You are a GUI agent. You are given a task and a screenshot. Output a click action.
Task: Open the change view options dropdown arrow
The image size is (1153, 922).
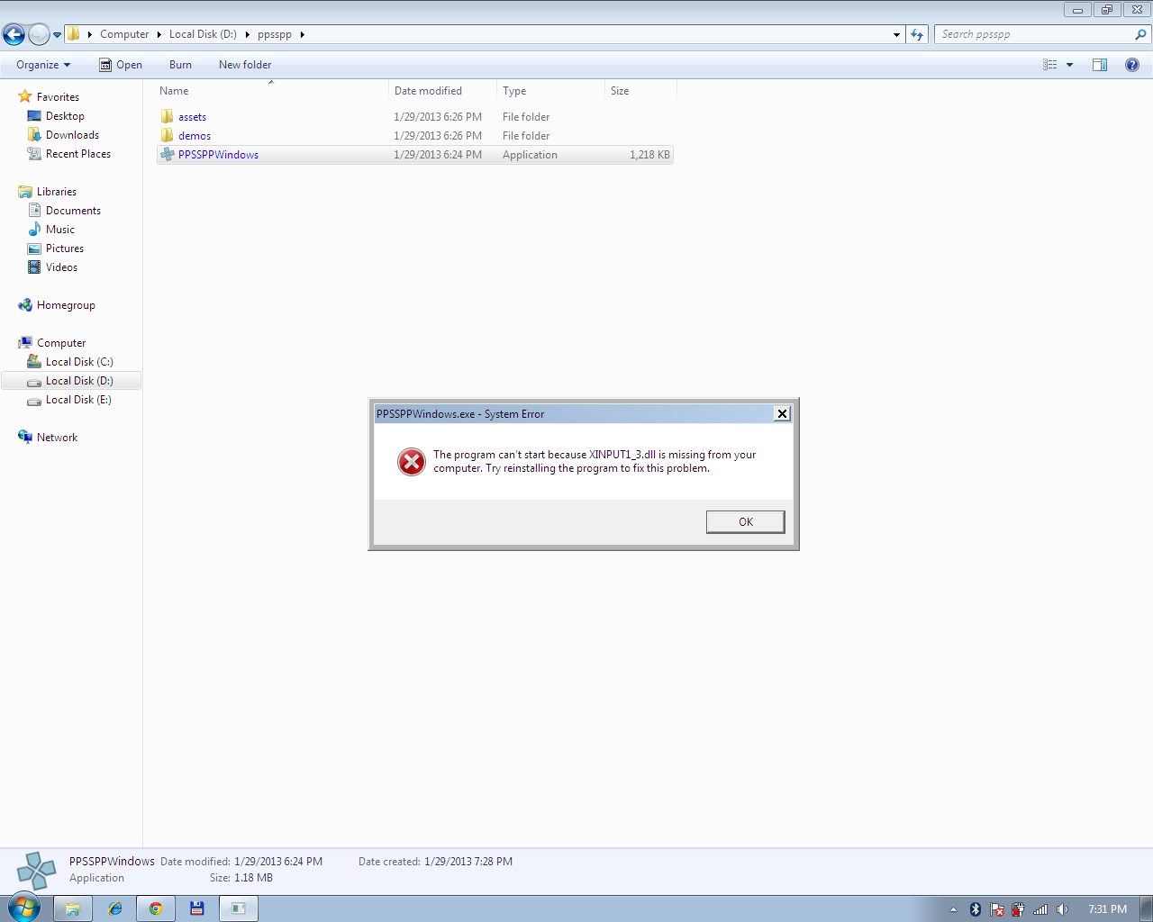pyautogui.click(x=1069, y=65)
